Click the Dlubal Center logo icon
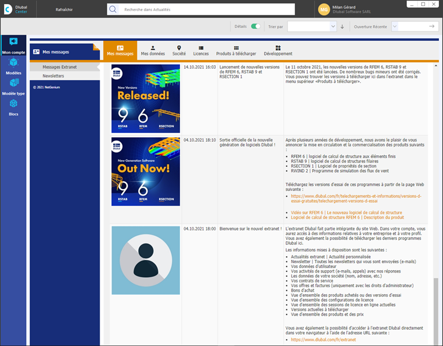 (x=8, y=9)
